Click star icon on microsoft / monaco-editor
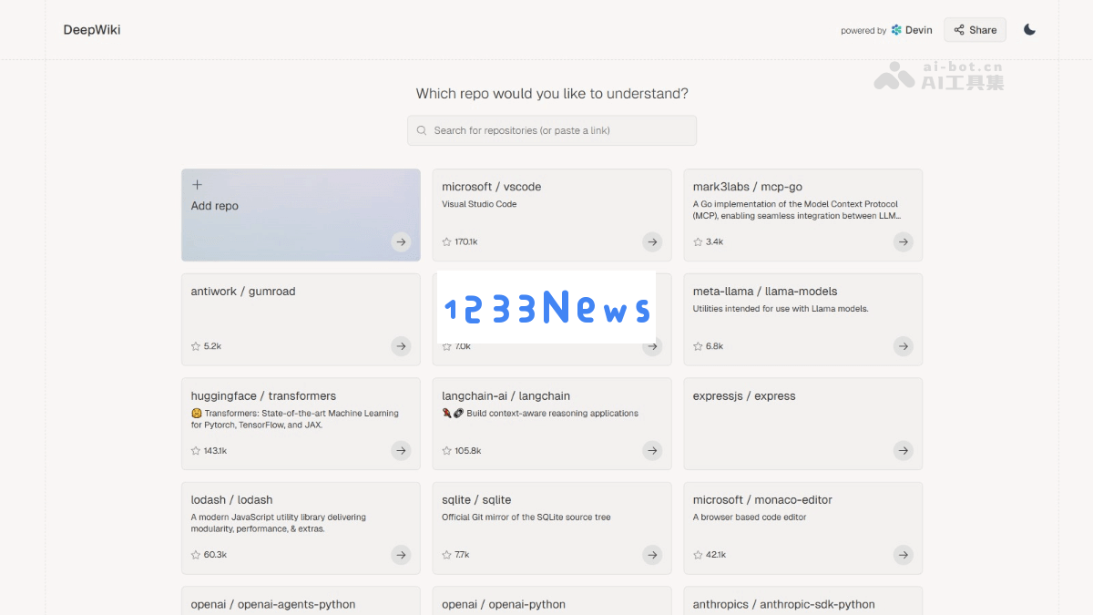1093x615 pixels. [698, 555]
